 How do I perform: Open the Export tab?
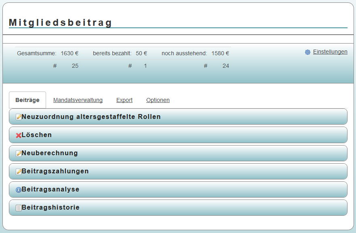124,100
